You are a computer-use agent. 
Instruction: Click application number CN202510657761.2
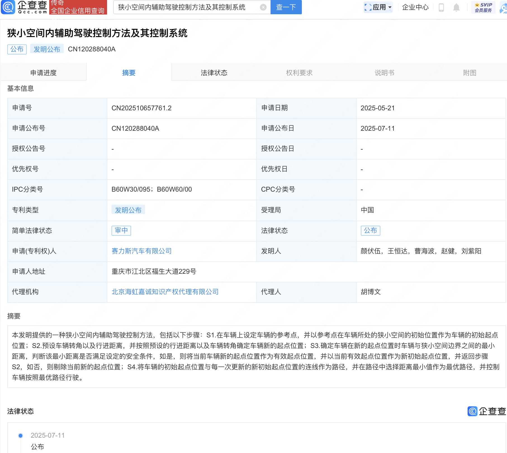(141, 108)
